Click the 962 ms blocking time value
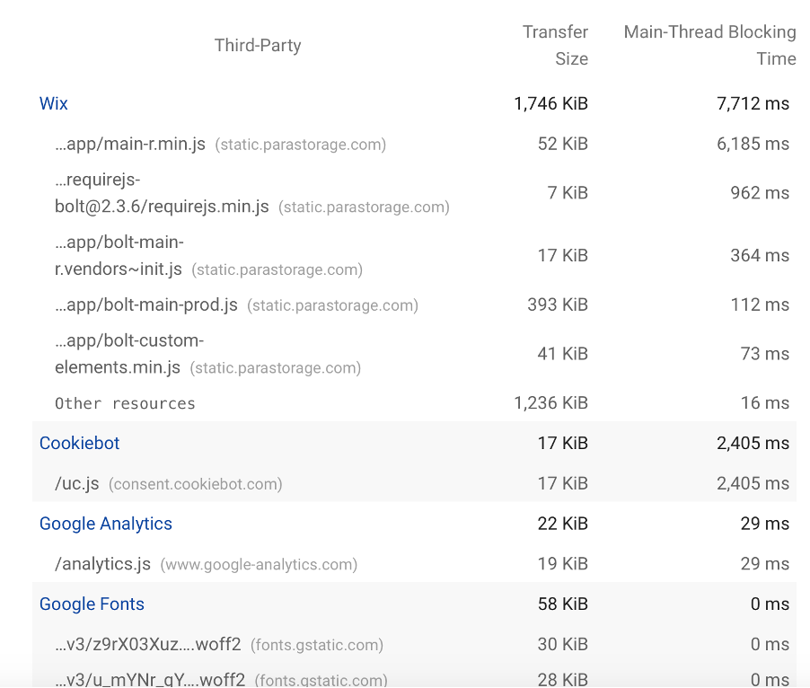 (x=760, y=193)
